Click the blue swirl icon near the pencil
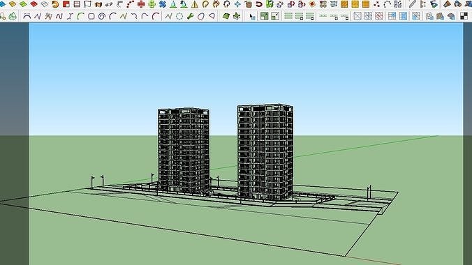Viewport: 472px width, 265px height. 434,4
